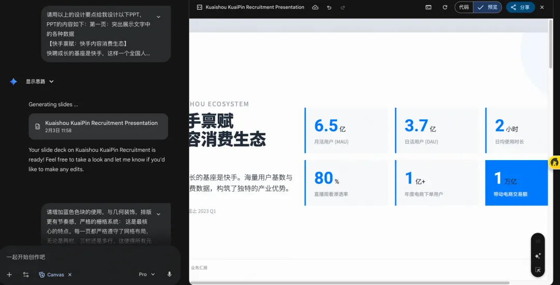This screenshot has width=560, height=285.
Task: Click the Canvas chip in the input bar
Action: (x=51, y=275)
